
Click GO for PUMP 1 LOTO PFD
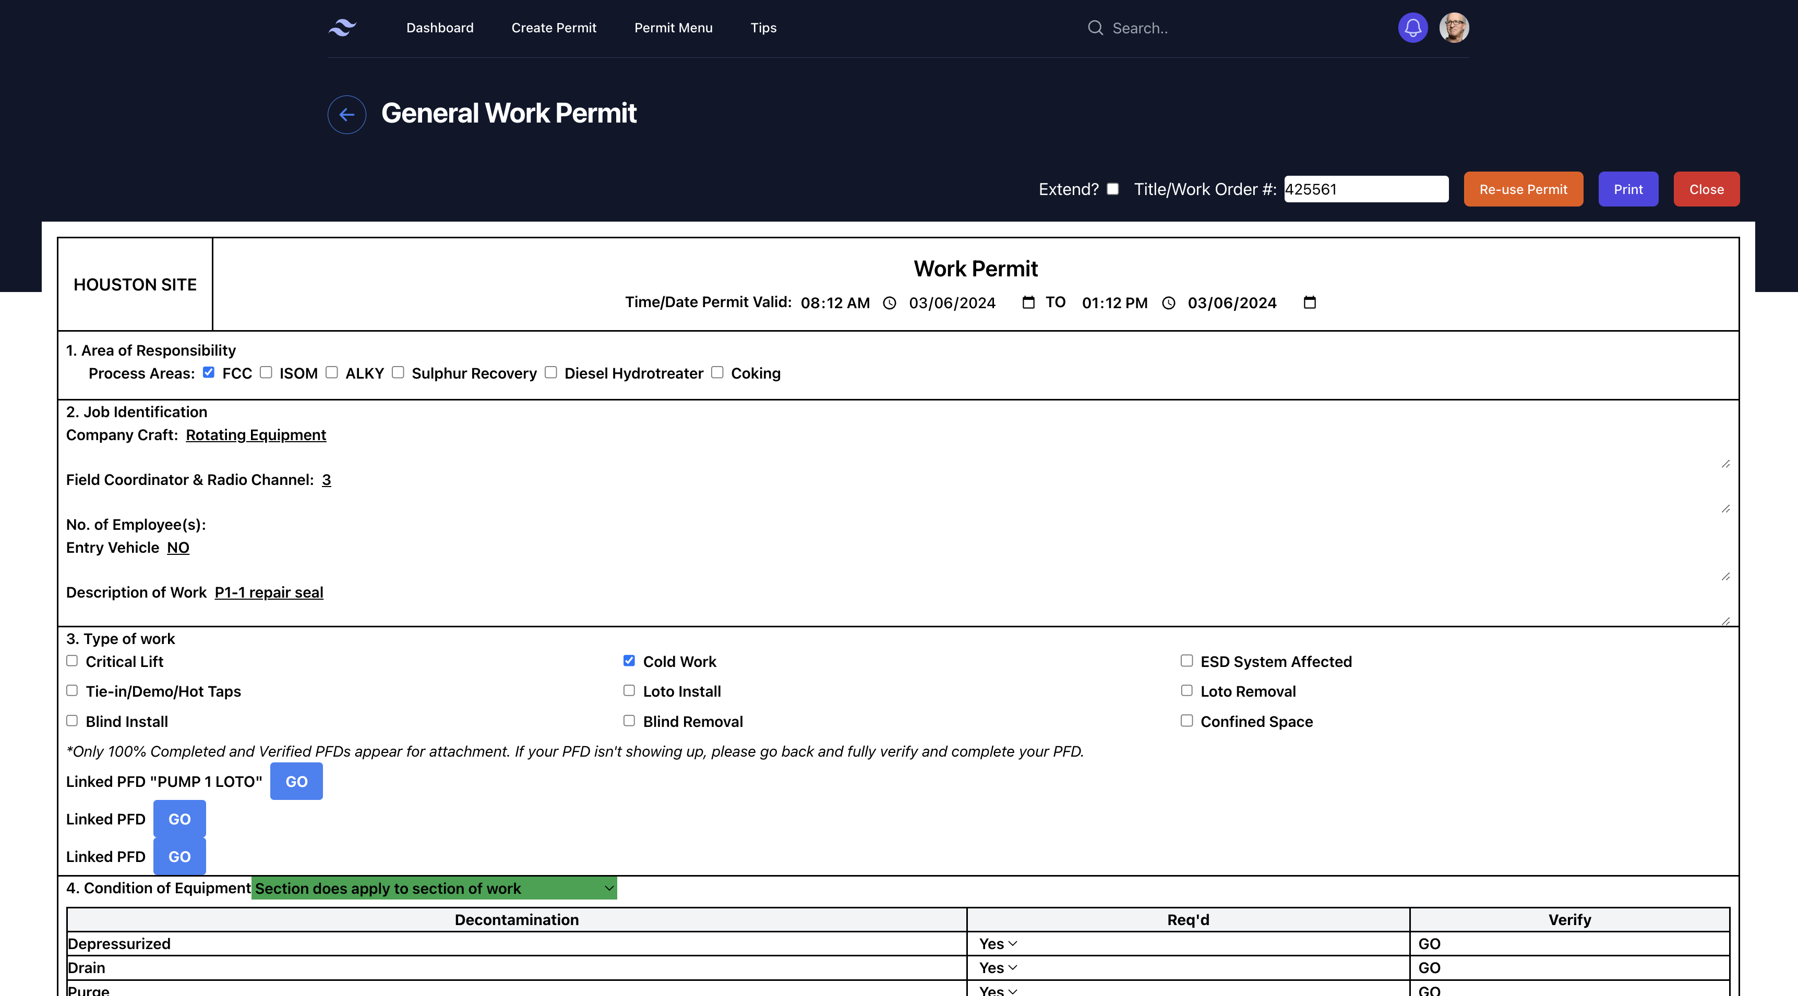click(x=296, y=781)
